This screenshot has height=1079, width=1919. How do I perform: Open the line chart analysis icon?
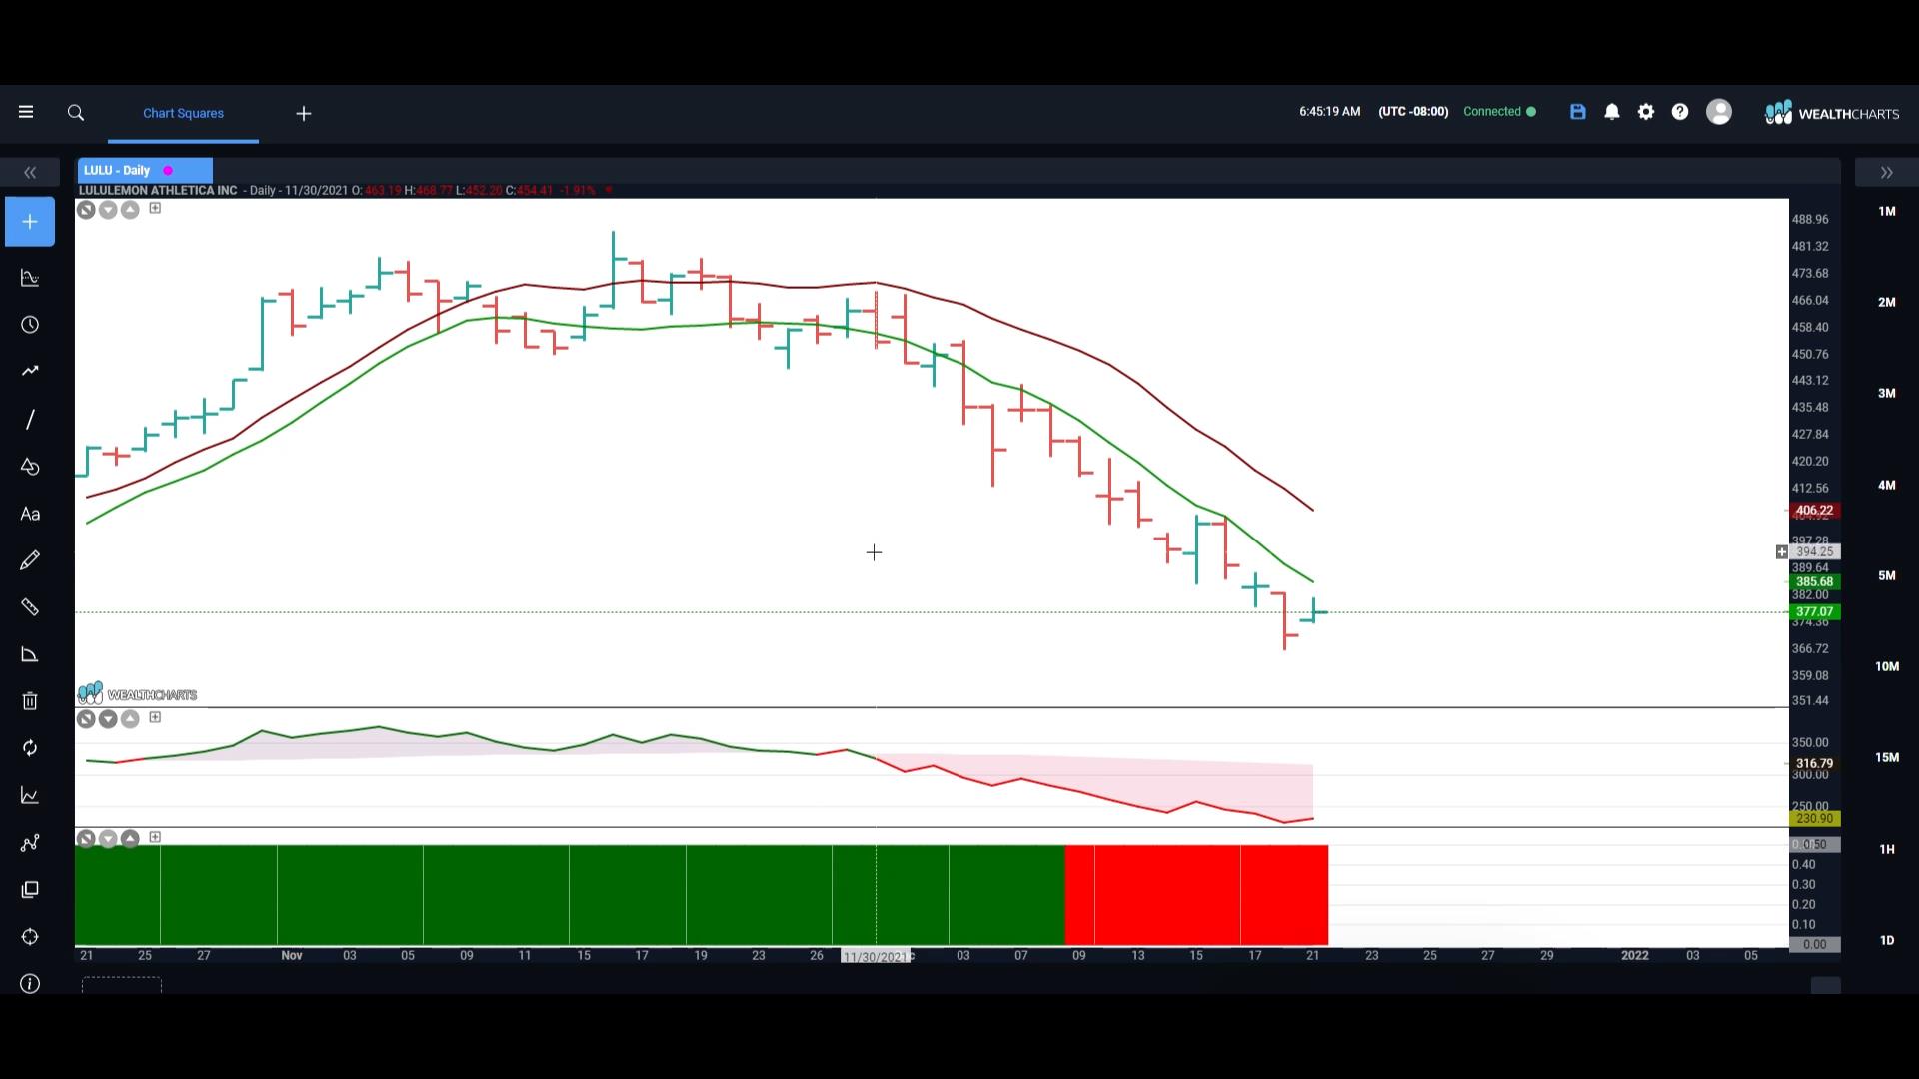30,796
